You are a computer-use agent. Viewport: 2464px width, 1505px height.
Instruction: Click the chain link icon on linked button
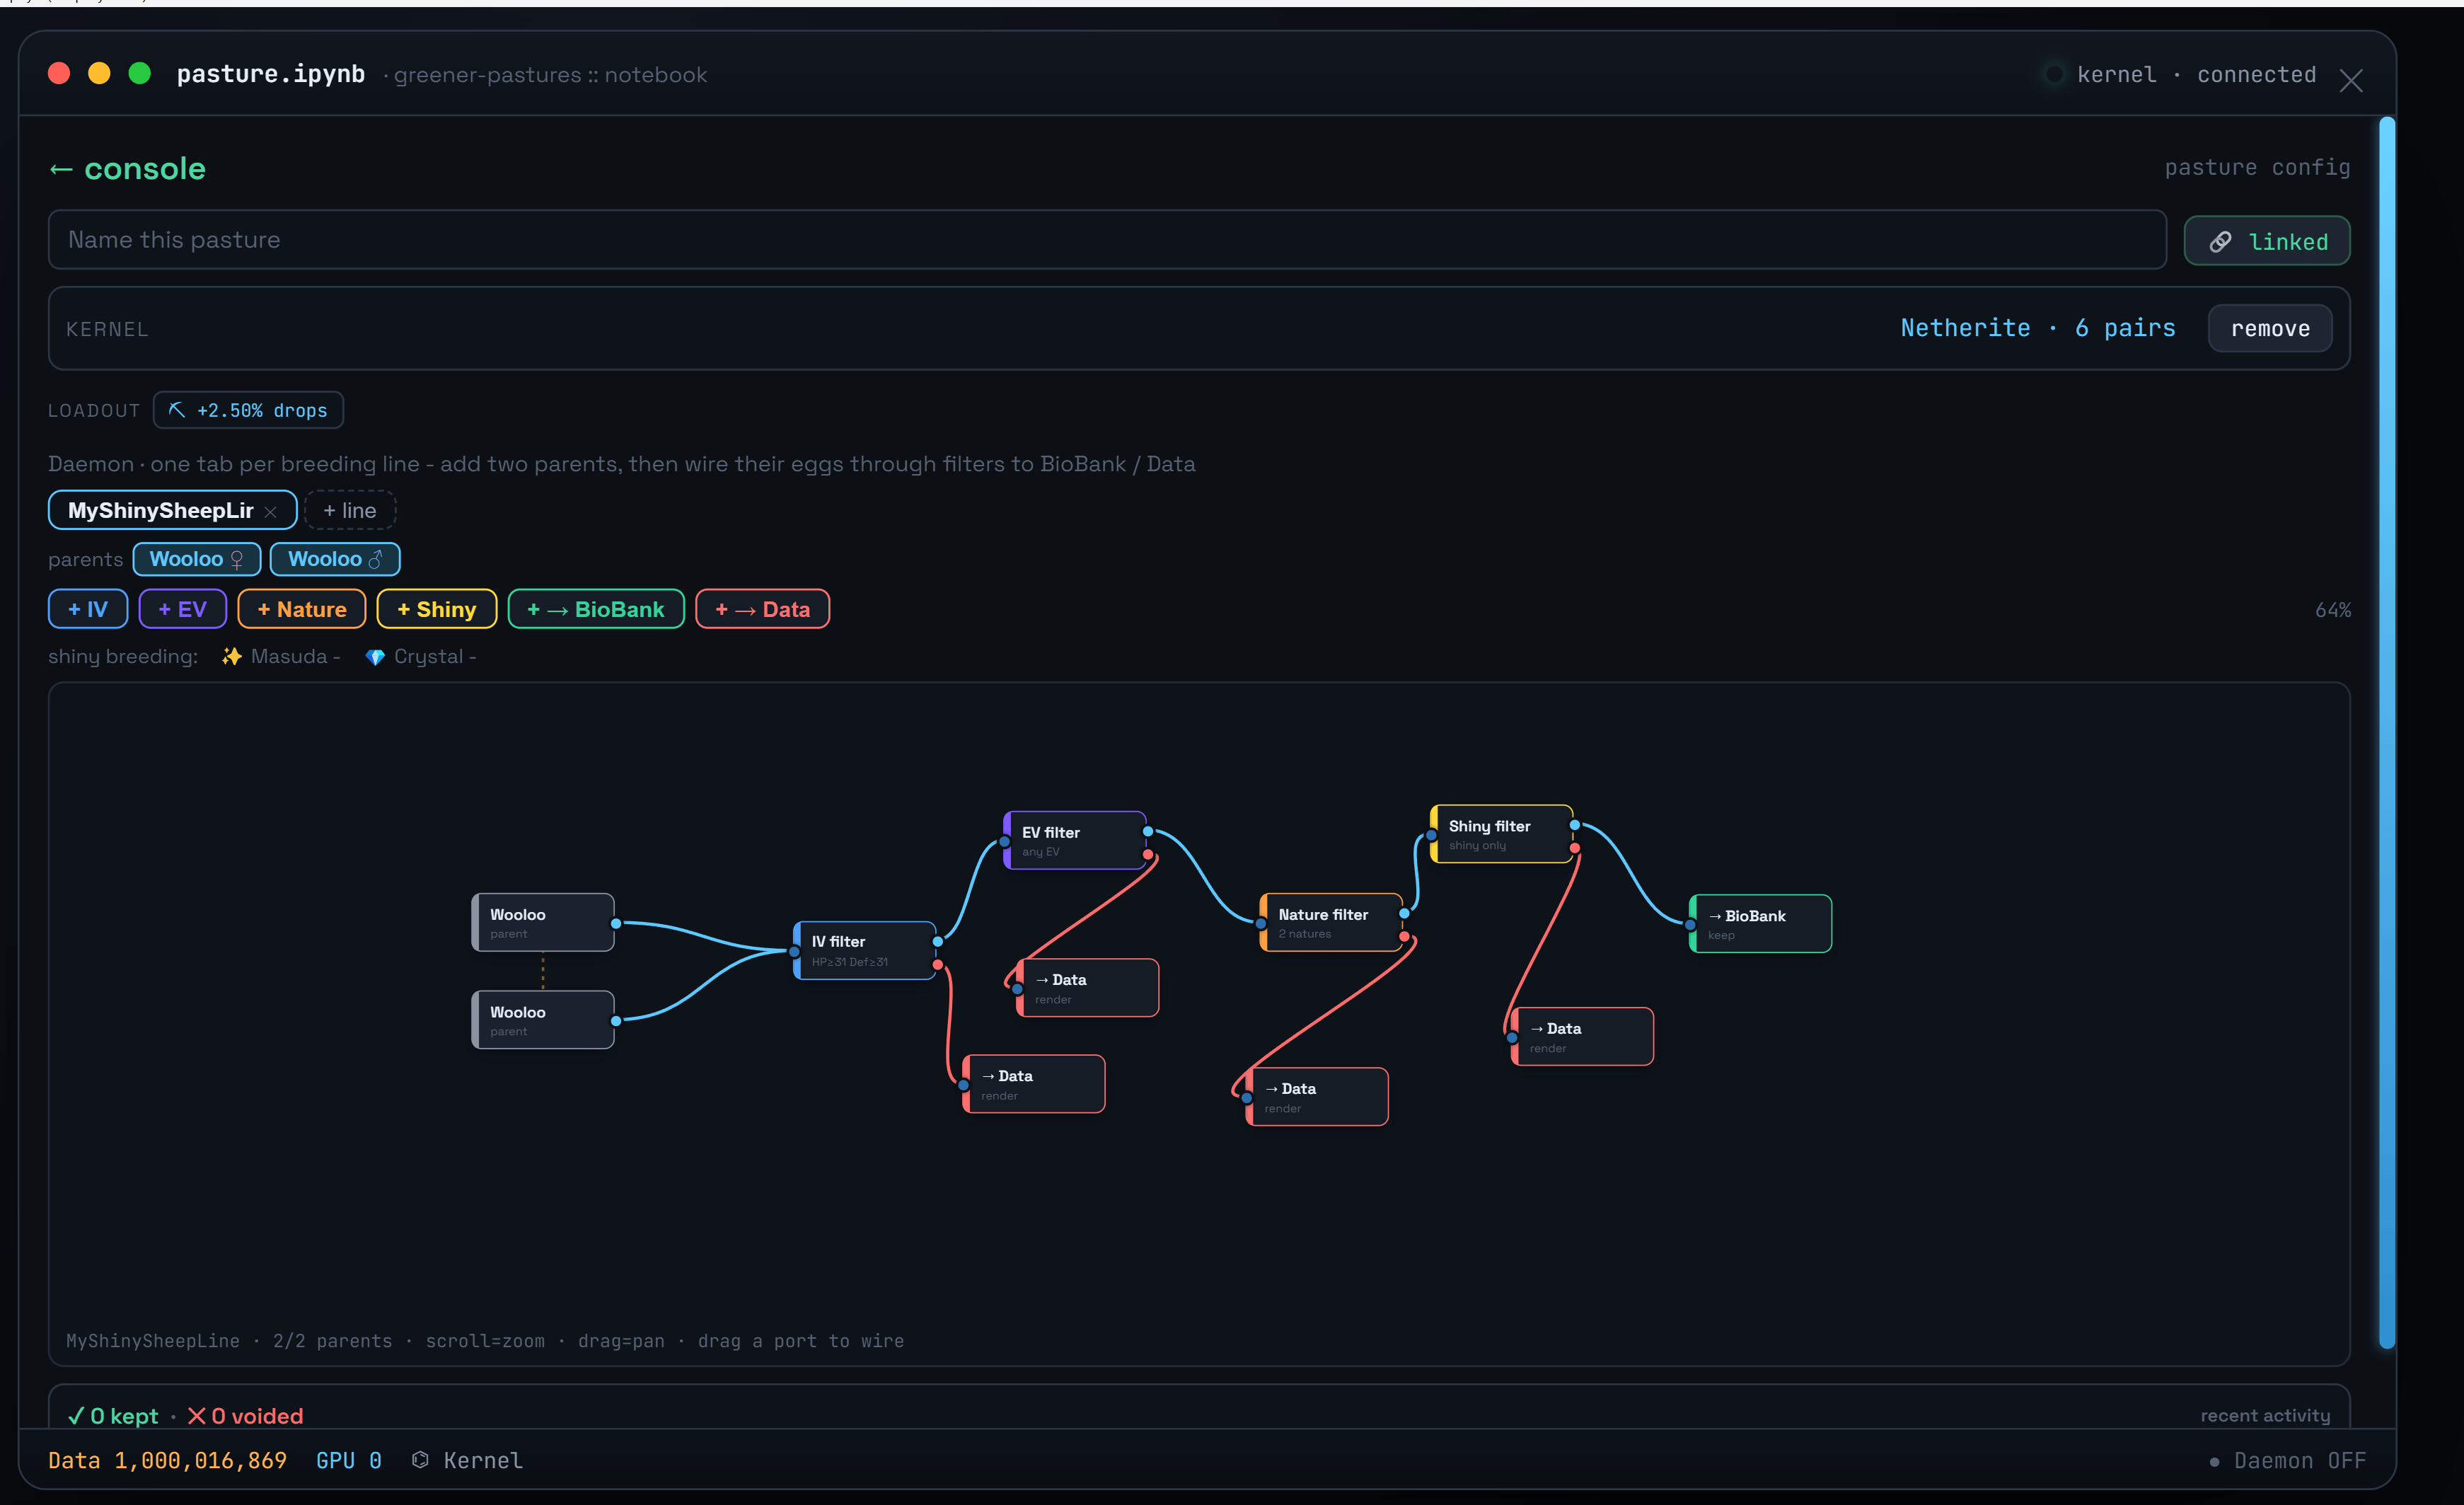pyautogui.click(x=2220, y=242)
